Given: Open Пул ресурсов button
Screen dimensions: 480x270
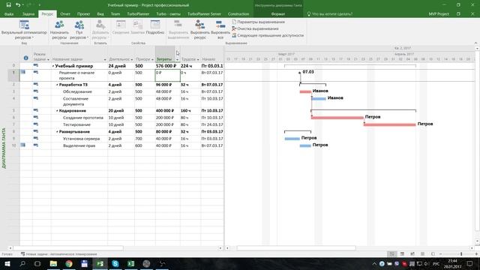Looking at the screenshot, I should coord(79,30).
